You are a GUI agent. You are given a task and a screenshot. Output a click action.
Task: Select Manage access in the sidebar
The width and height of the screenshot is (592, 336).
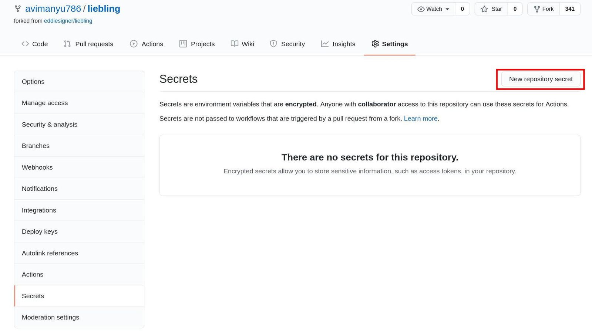pyautogui.click(x=44, y=103)
